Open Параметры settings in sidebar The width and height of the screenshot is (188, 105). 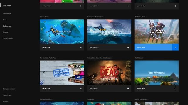click(x=7, y=95)
